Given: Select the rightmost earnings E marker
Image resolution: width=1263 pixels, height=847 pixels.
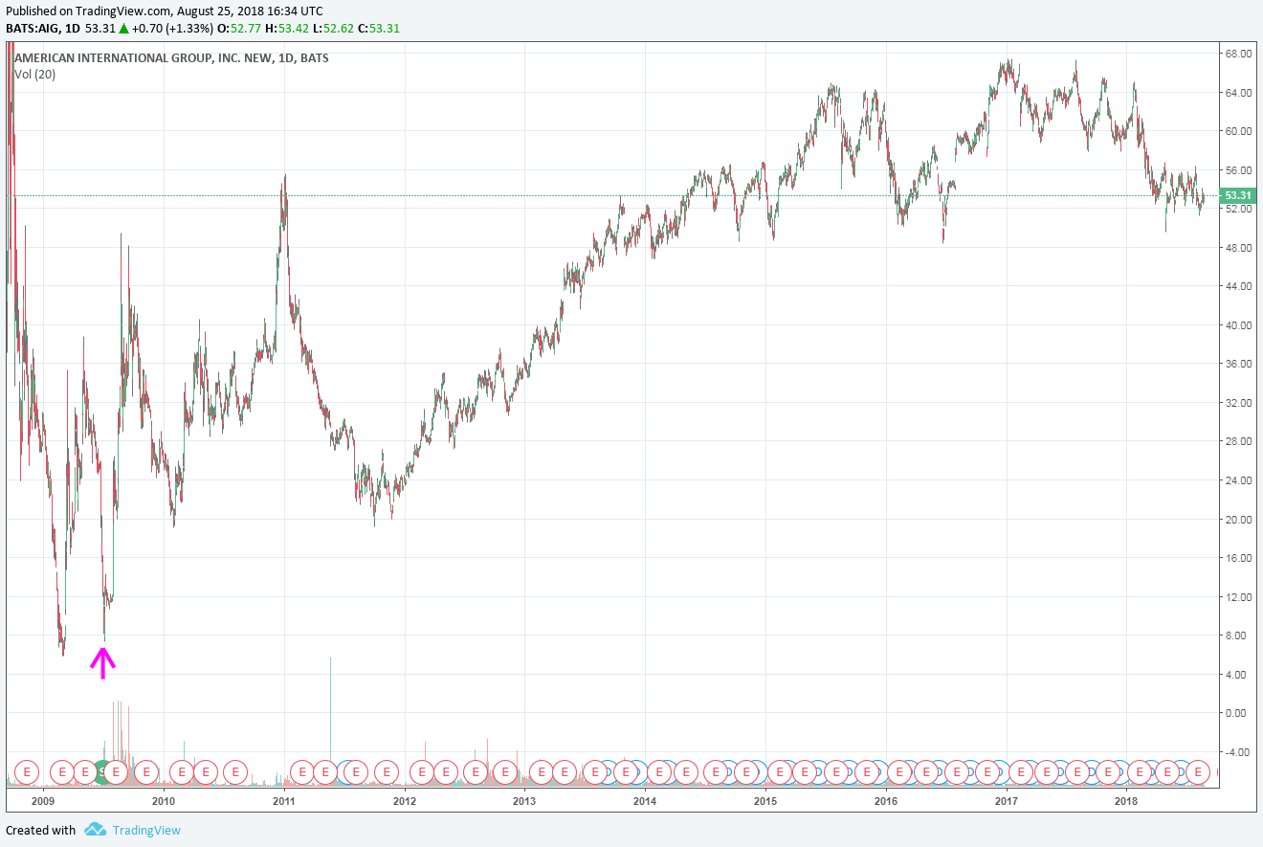Looking at the screenshot, I should pyautogui.click(x=1196, y=770).
